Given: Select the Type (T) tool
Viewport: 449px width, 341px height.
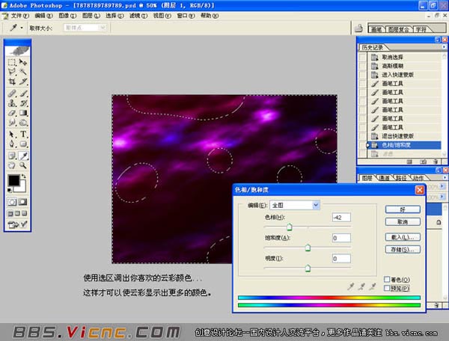Looking at the screenshot, I should (x=23, y=134).
